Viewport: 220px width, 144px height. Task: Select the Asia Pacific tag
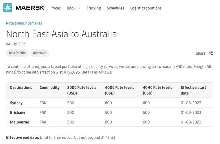tap(17, 53)
